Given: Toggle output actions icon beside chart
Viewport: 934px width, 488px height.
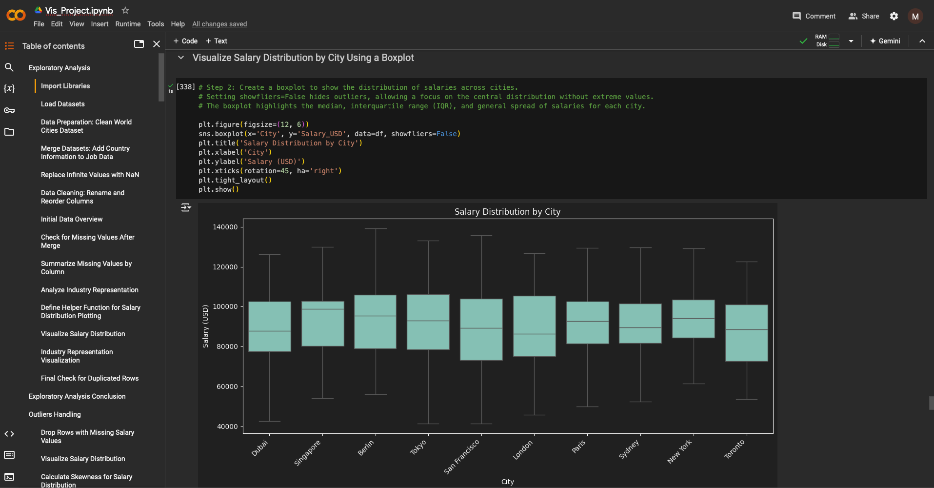Looking at the screenshot, I should coord(186,207).
